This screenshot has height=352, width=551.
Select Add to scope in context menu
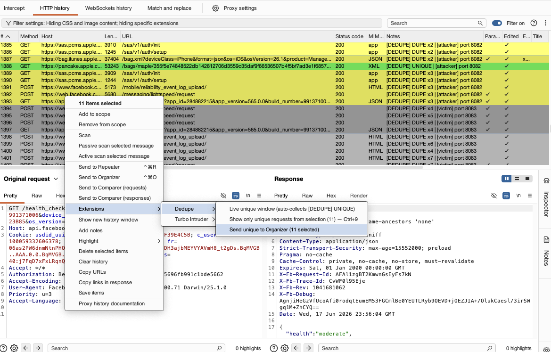coord(114,114)
